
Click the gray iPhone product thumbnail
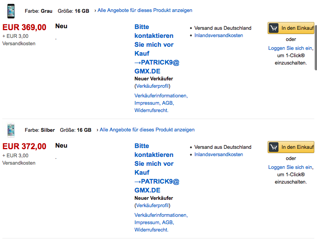coord(11,11)
